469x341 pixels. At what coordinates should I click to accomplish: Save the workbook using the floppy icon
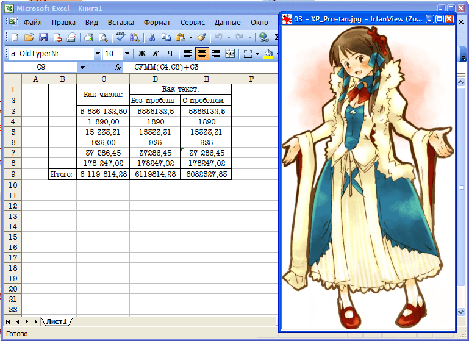pyautogui.click(x=44, y=37)
